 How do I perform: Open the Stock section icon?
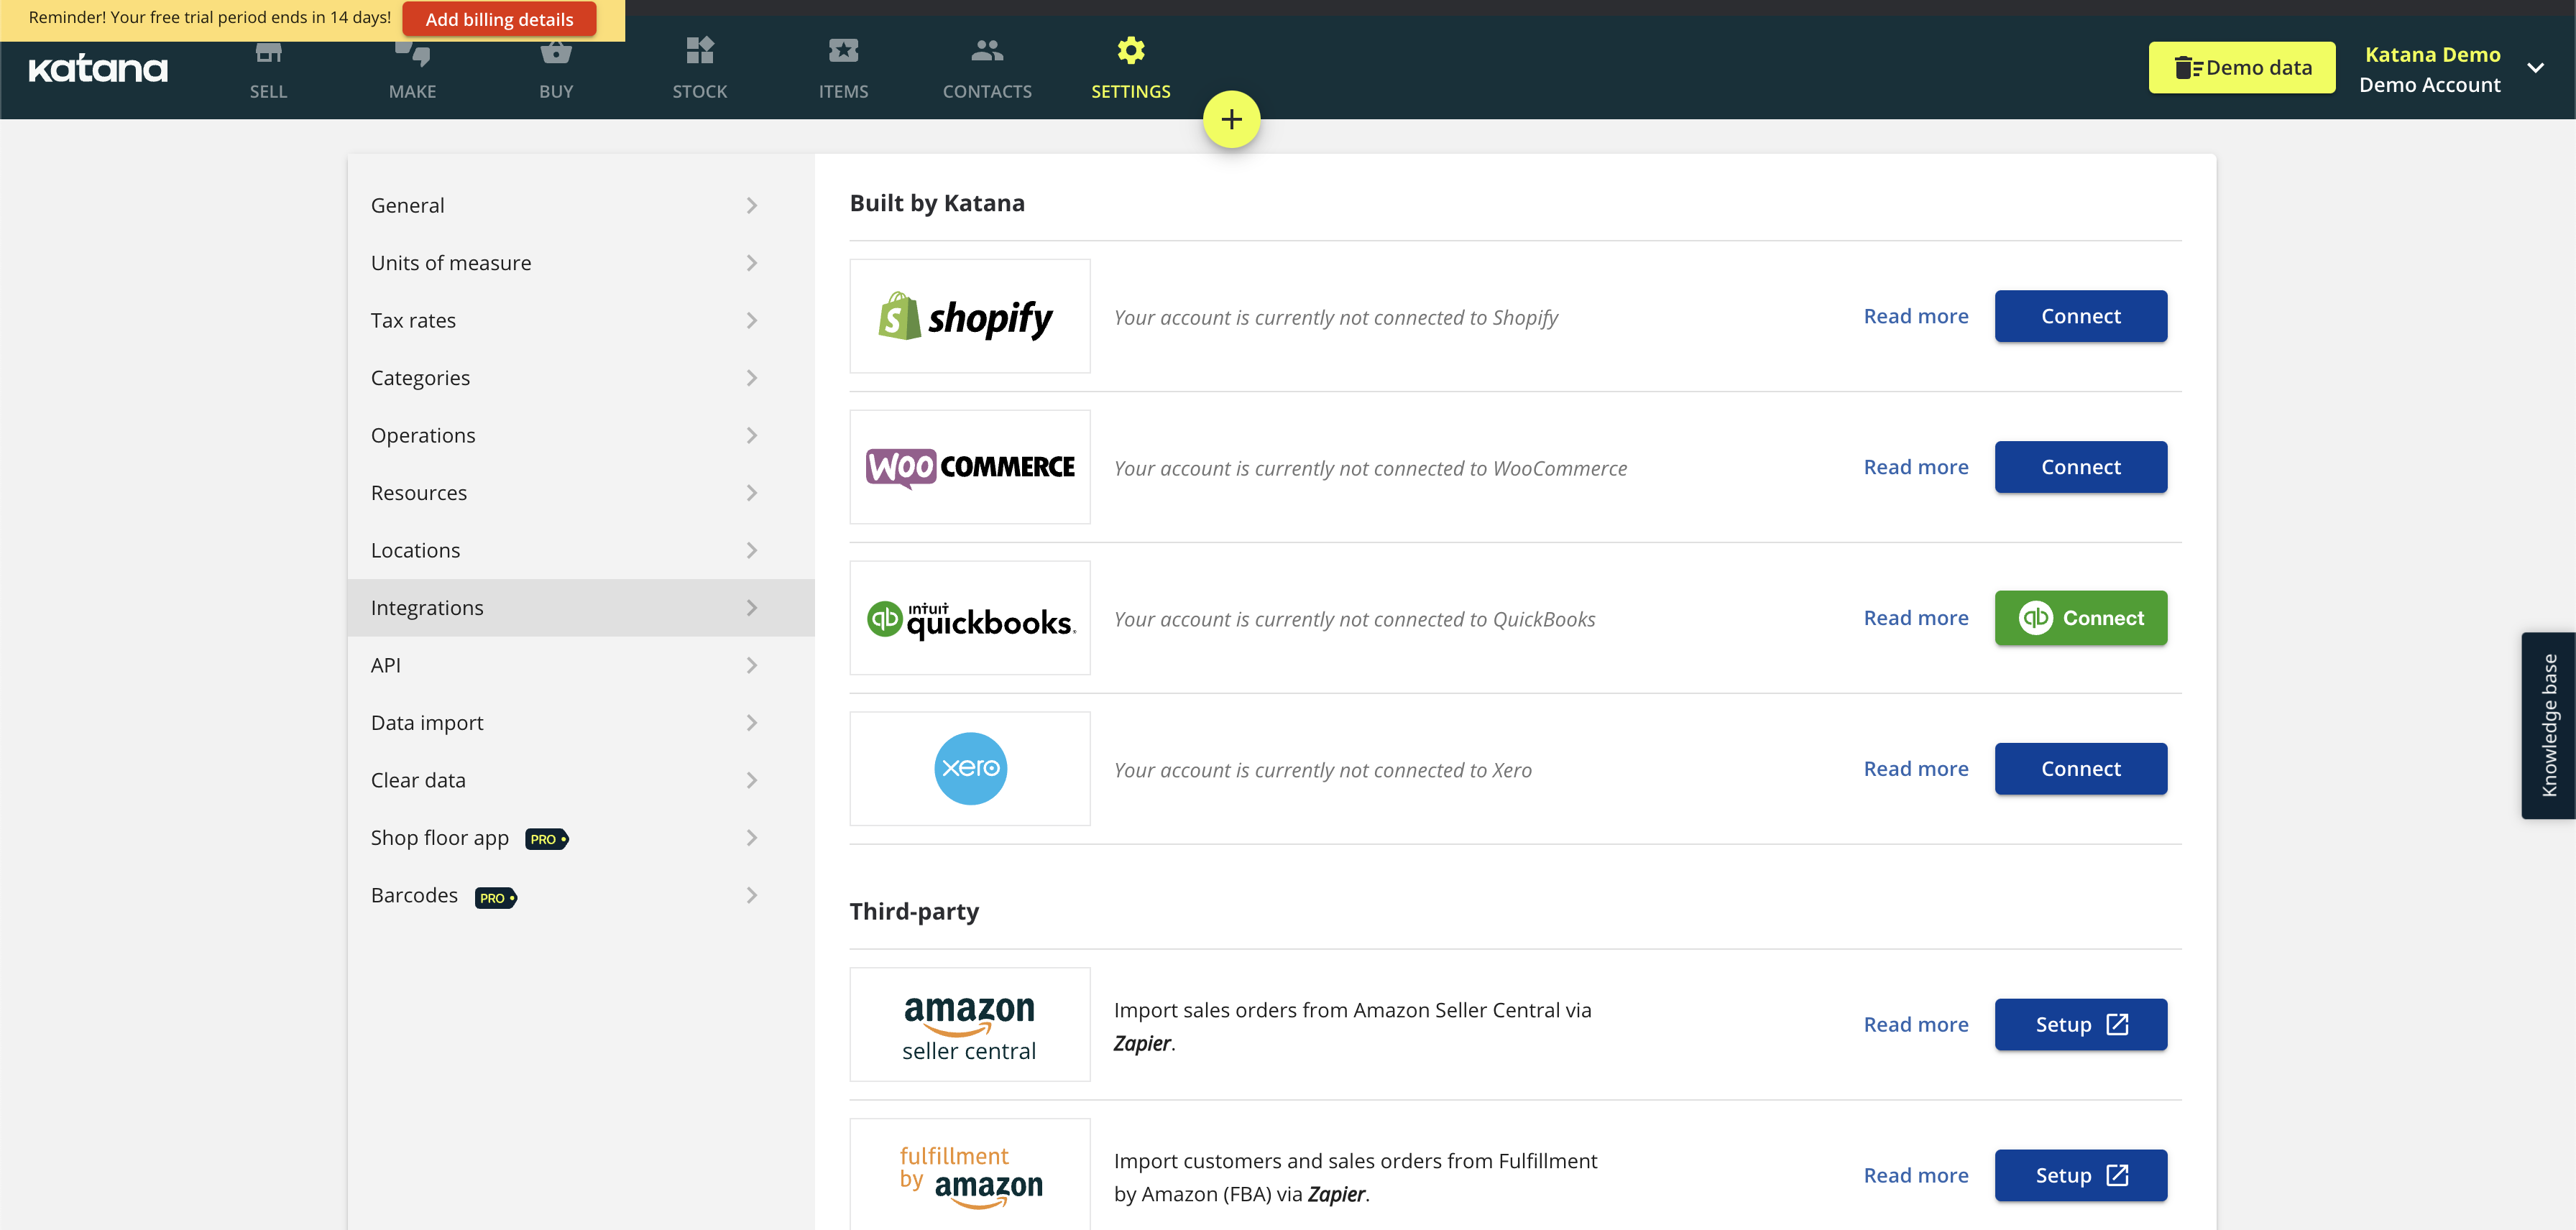point(700,50)
